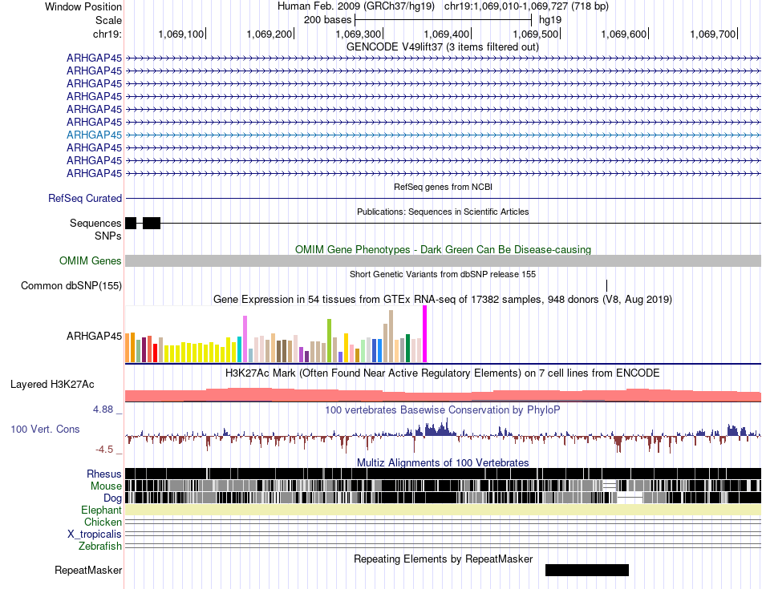Screen dimensions: 762x589
Task: Click the Sequences track label
Action: tap(95, 224)
